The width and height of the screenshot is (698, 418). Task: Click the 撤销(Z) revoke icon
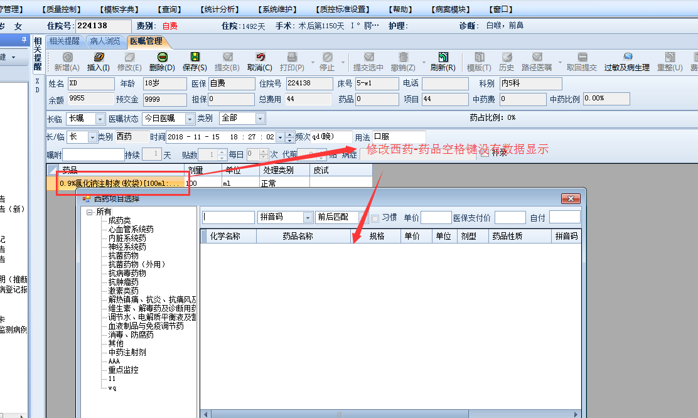404,57
